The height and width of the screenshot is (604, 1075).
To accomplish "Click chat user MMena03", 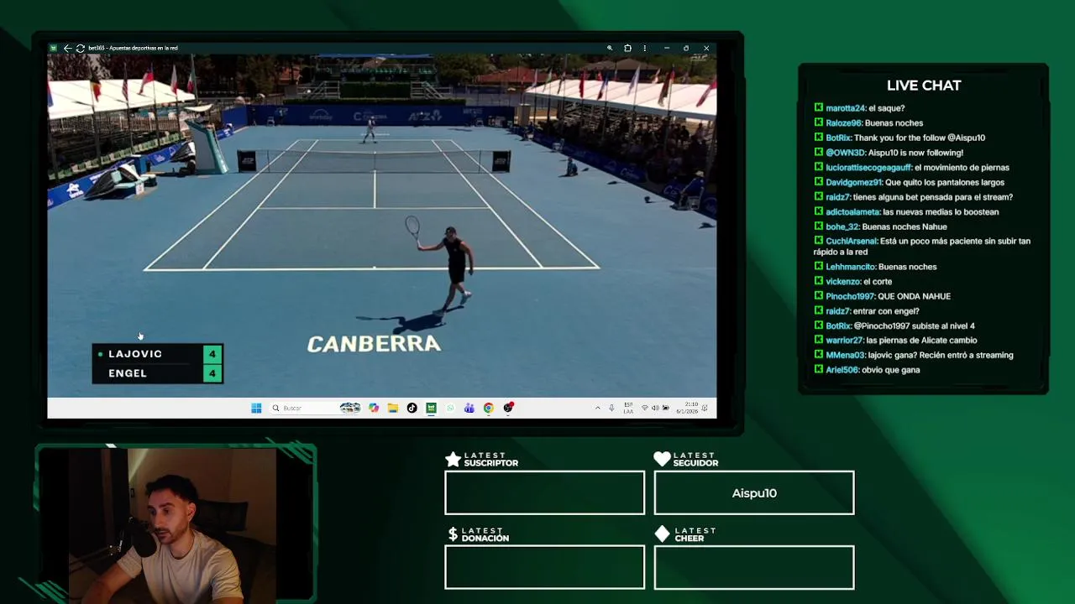I will pos(845,355).
